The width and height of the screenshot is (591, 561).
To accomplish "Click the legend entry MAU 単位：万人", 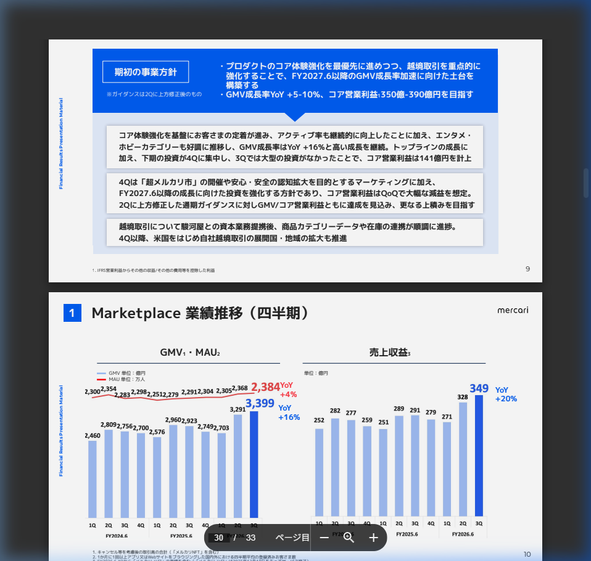I will point(121,379).
